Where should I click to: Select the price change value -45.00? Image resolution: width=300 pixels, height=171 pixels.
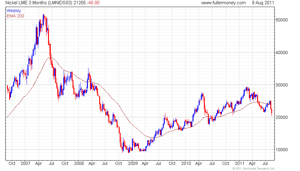tap(93, 3)
